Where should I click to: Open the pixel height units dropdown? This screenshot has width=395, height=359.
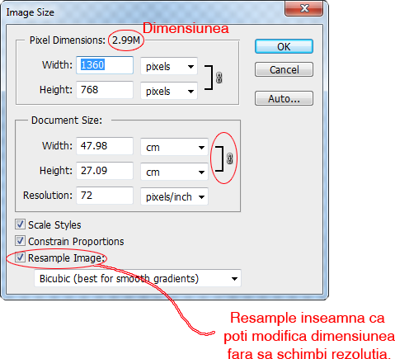point(169,91)
